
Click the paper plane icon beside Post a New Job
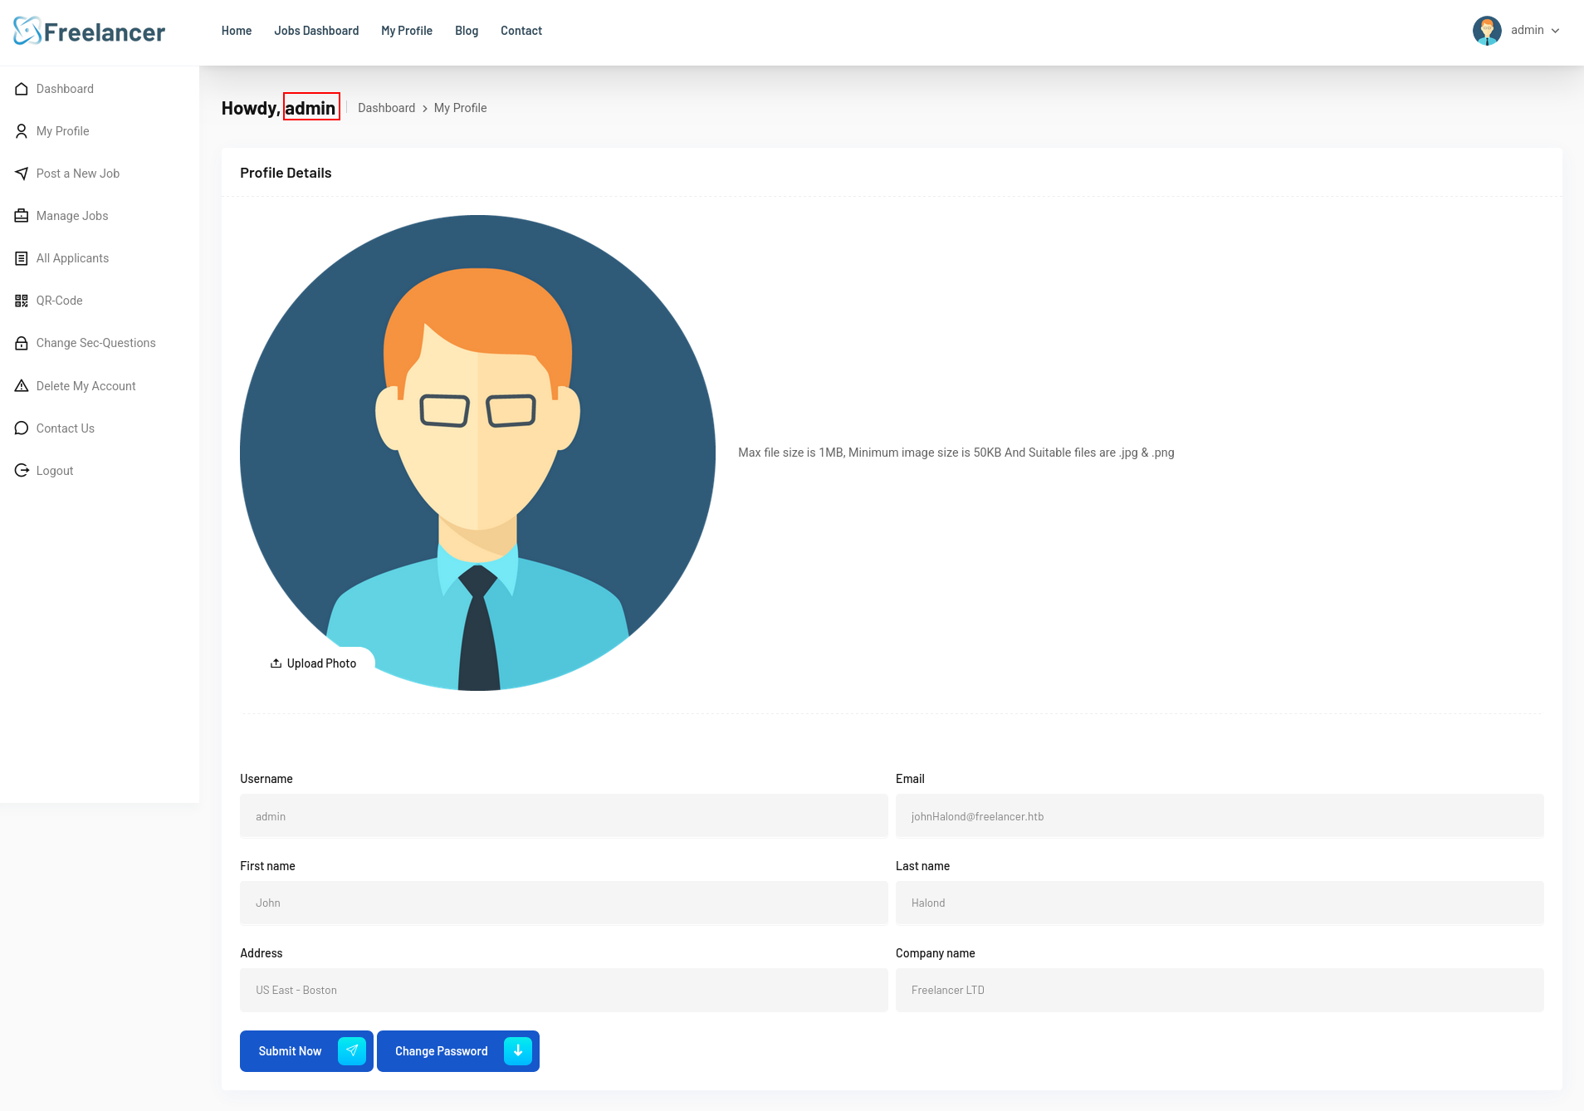[22, 174]
